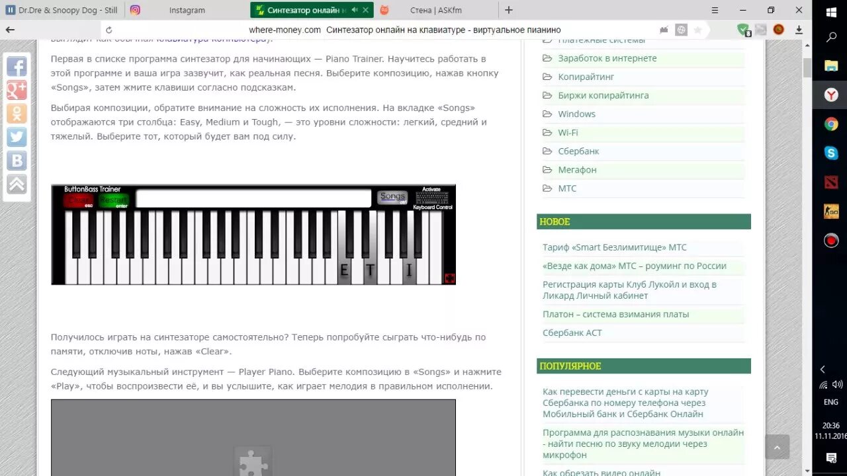Collapse the social share sidebar arrows
The width and height of the screenshot is (847, 476).
[x=17, y=183]
